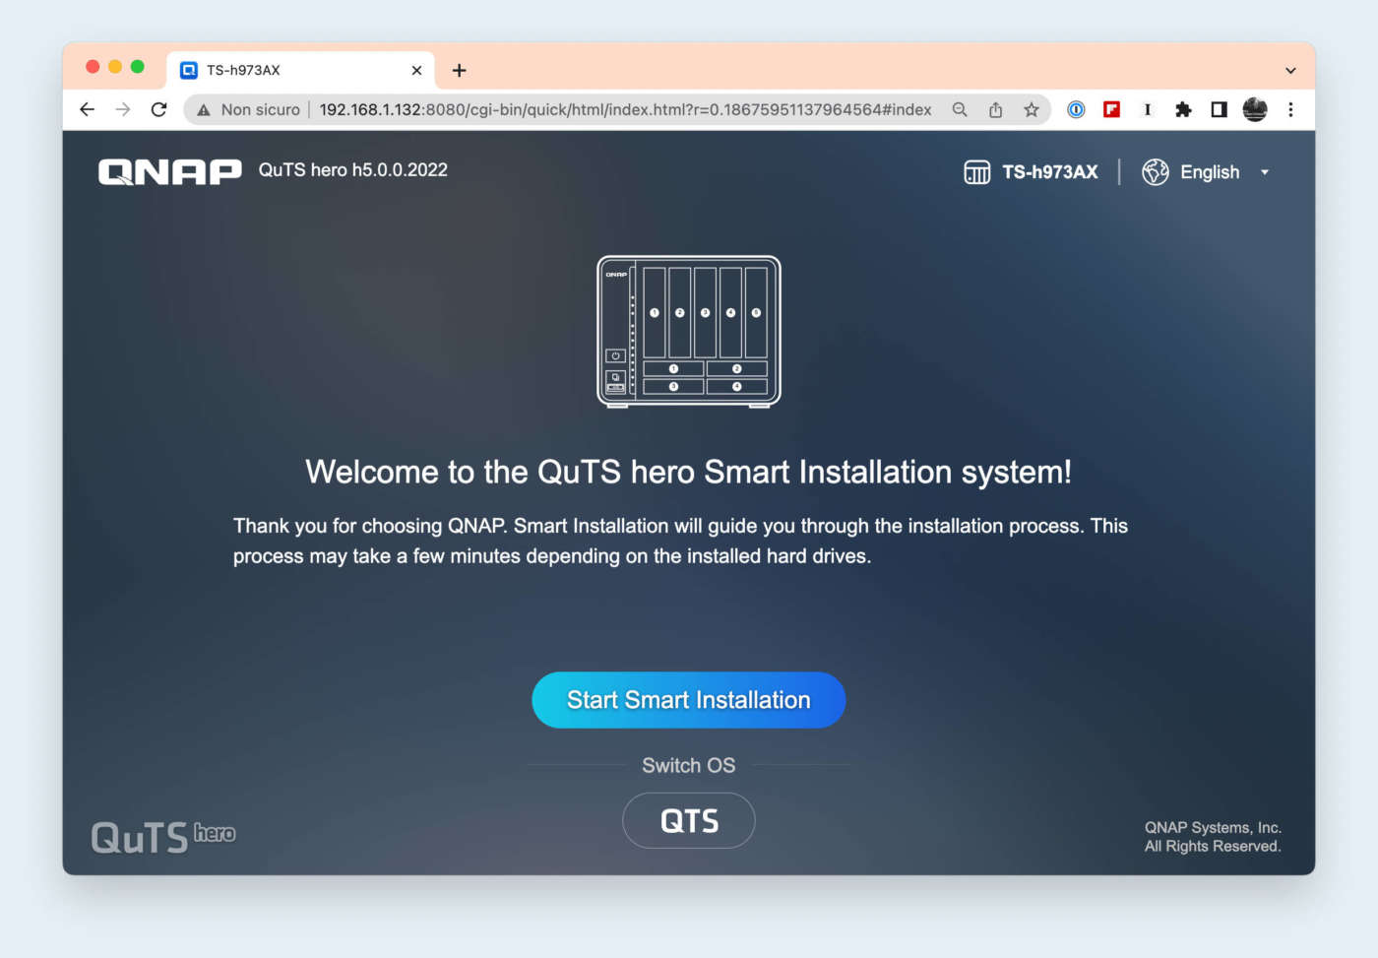This screenshot has width=1378, height=958.
Task: Click the NAS device icon beside TS-h973AX
Action: (976, 172)
